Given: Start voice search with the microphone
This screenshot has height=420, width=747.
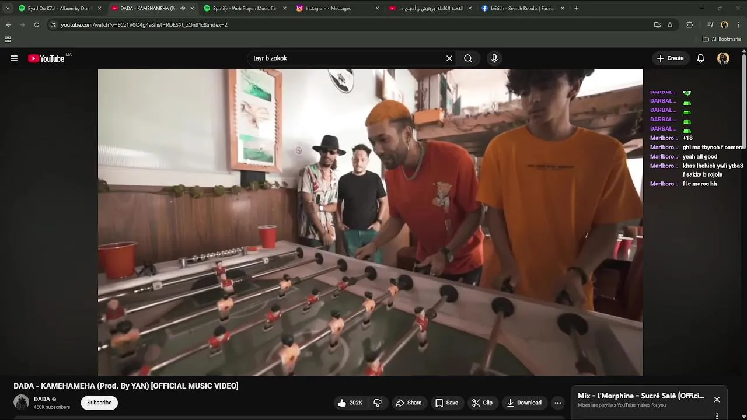Looking at the screenshot, I should pyautogui.click(x=494, y=58).
